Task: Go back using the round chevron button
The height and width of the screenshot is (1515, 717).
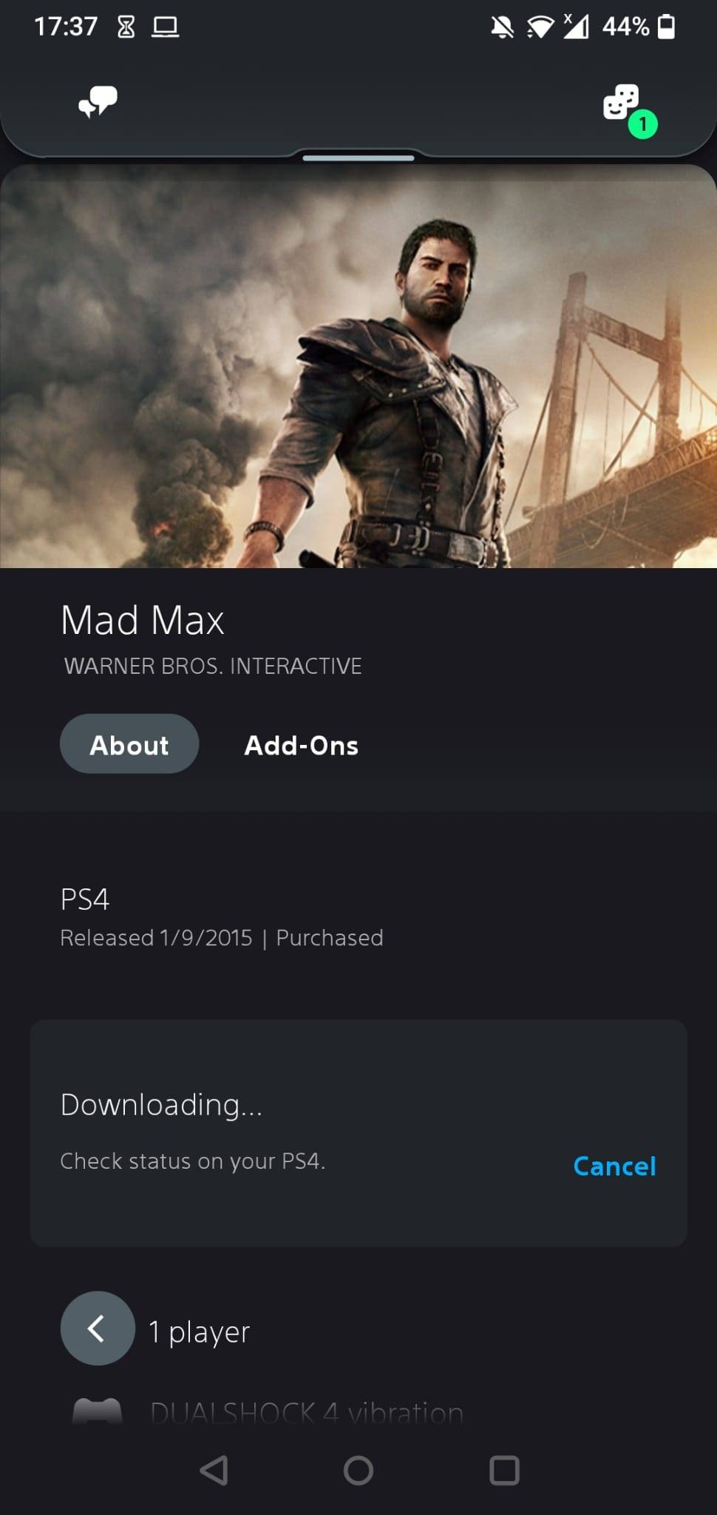Action: point(98,1329)
